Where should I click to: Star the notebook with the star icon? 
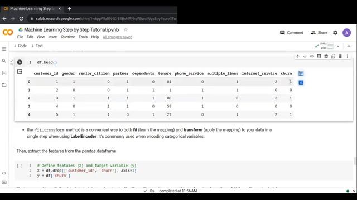tap(126, 29)
